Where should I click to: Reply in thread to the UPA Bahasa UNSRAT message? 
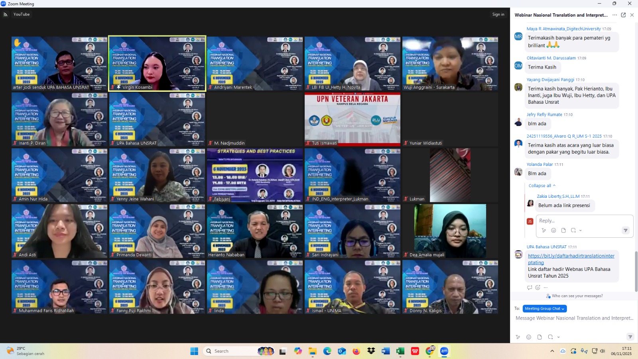coord(530,288)
